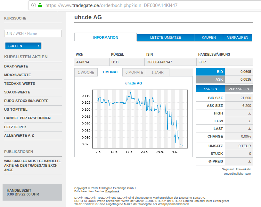
Task: Click the Unverbindliche Taxe note
Action: (237, 174)
